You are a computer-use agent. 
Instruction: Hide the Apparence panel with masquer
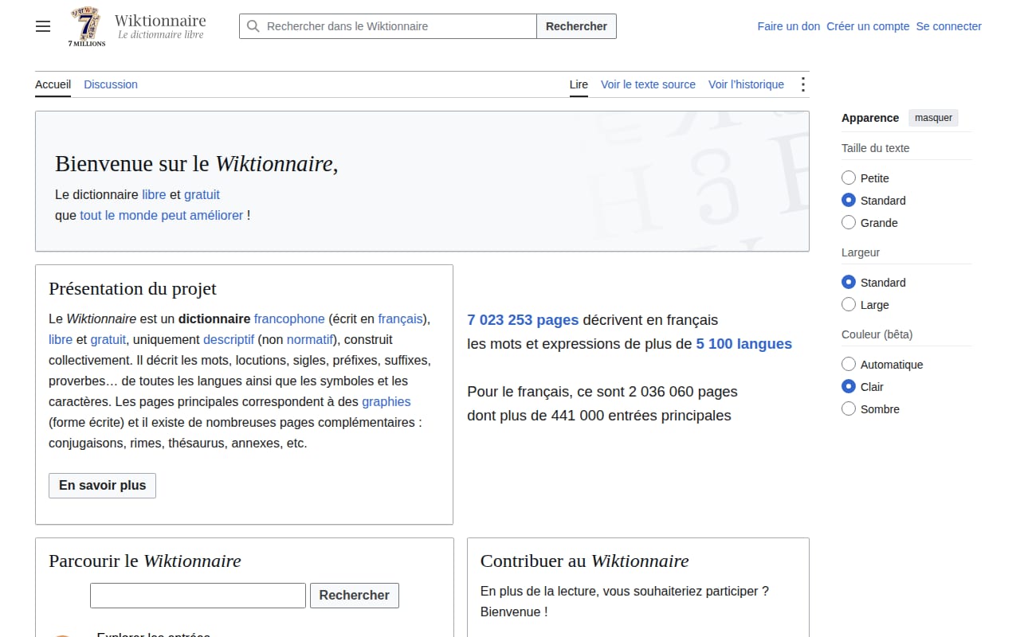coord(933,118)
